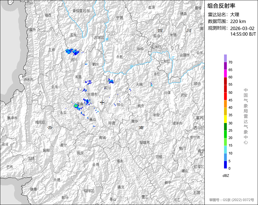Click the 芒市 map label
Screen dimensions: 258x205
(x=10, y=167)
